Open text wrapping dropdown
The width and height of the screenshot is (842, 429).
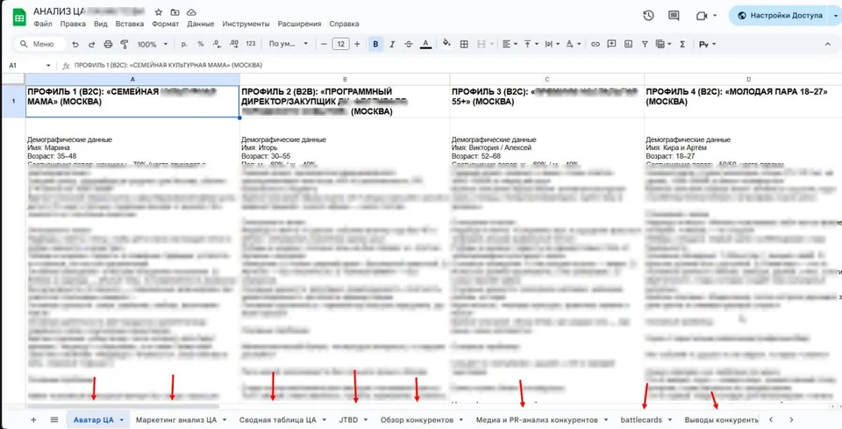pos(552,44)
